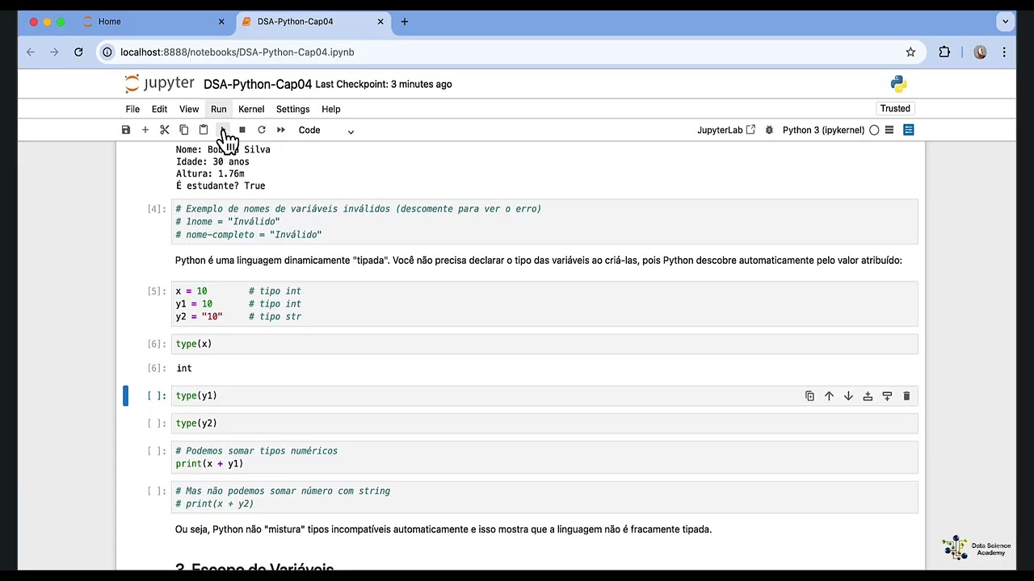Reload the browser page
This screenshot has width=1034, height=581.
click(78, 52)
